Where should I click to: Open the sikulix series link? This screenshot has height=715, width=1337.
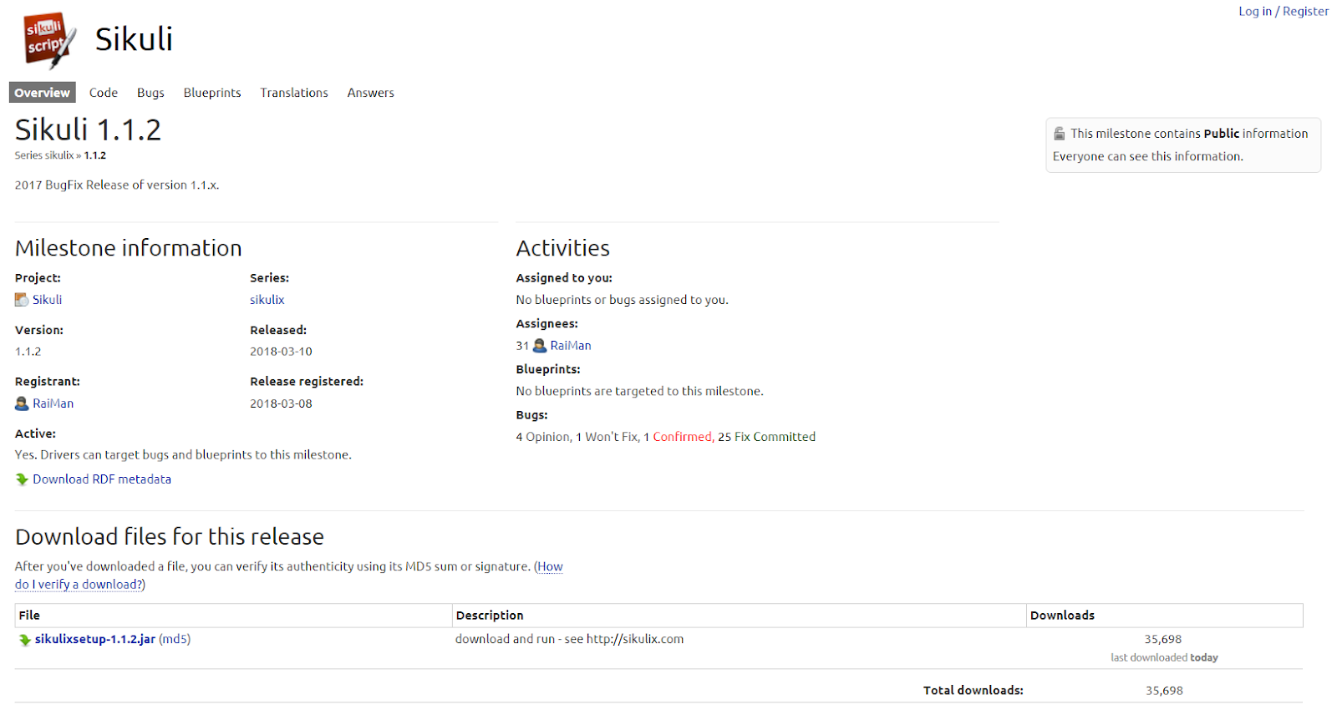pyautogui.click(x=267, y=300)
